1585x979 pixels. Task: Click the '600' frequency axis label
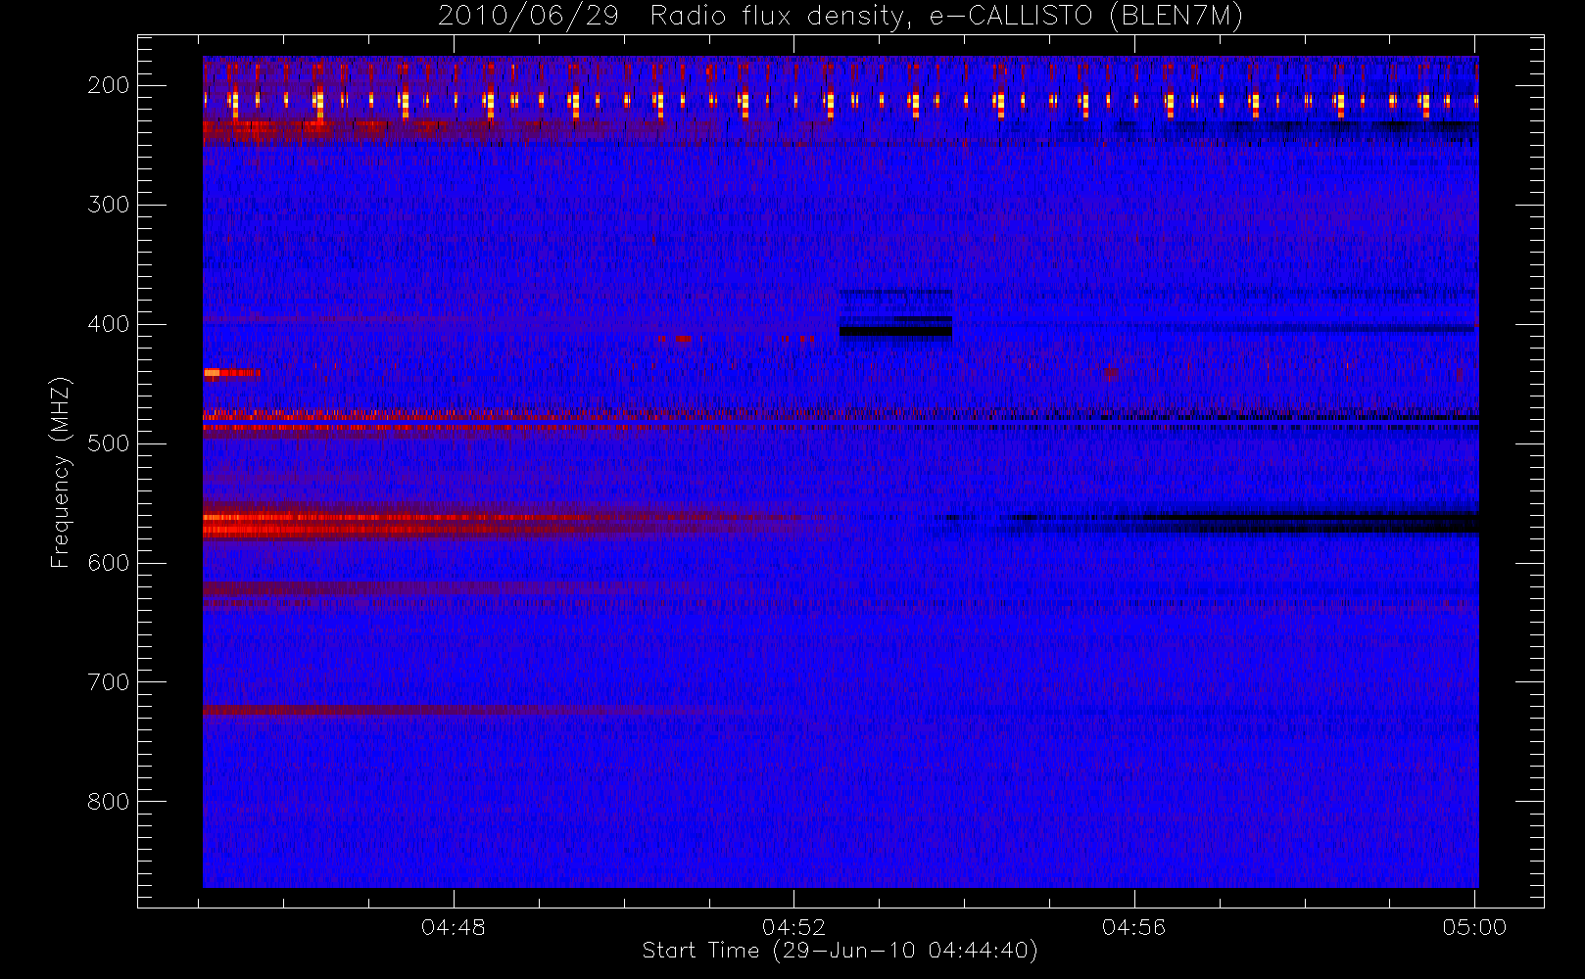pyautogui.click(x=109, y=563)
